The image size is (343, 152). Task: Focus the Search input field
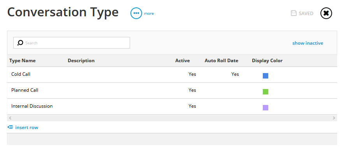(72, 43)
